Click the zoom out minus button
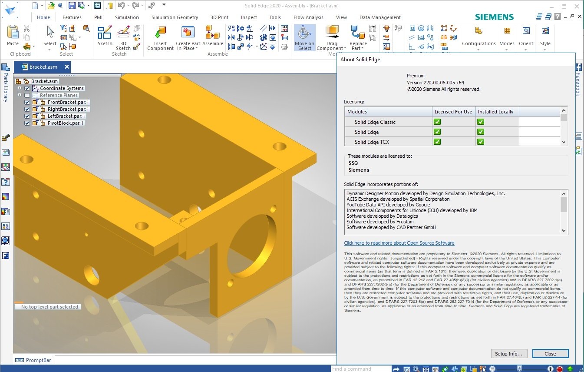 point(492,369)
